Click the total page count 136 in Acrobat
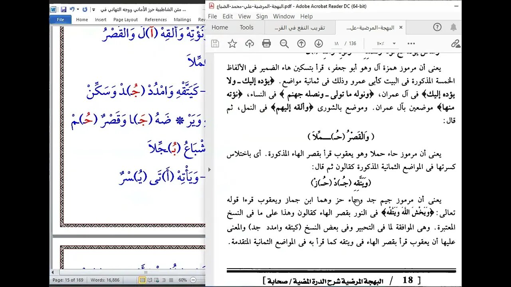511x287 pixels. click(353, 43)
